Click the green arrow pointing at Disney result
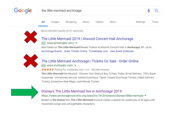The height and width of the screenshot is (119, 173). coord(25,92)
